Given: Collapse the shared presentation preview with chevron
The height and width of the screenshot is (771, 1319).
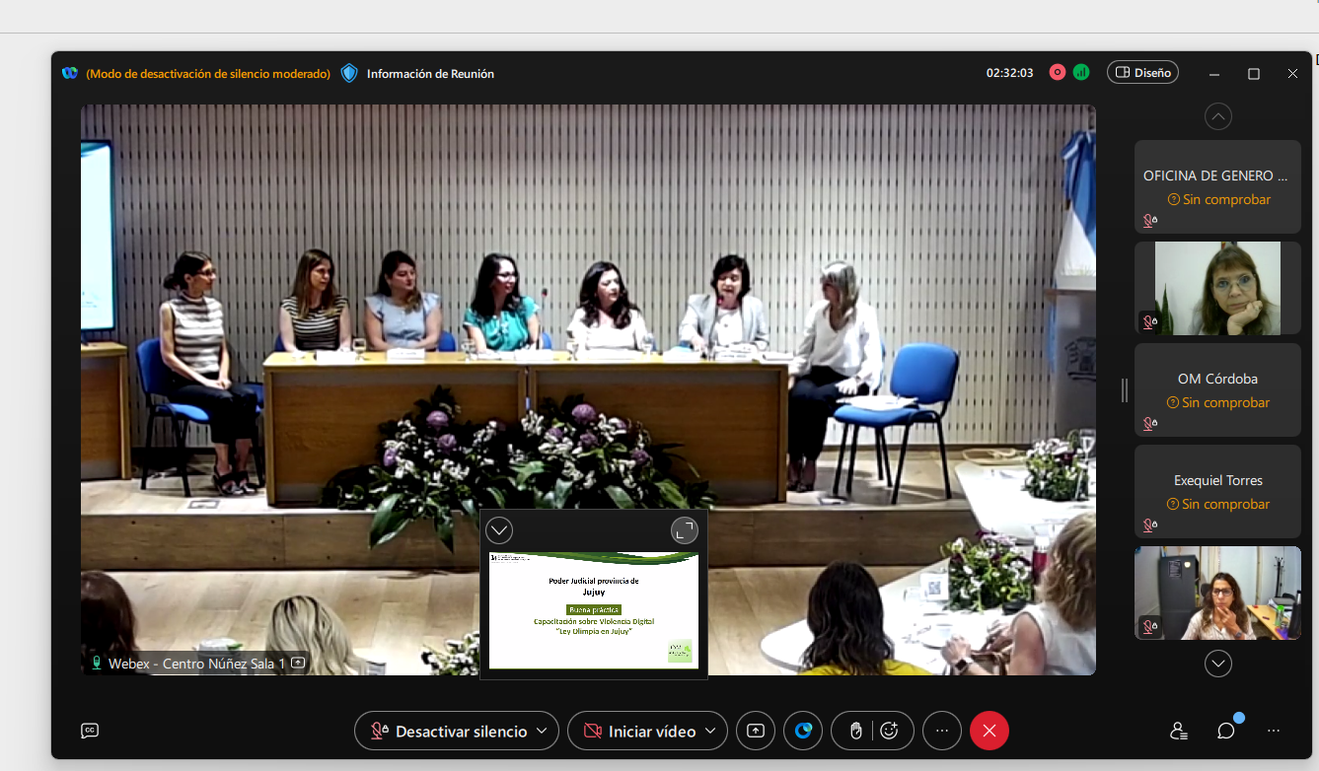Looking at the screenshot, I should [499, 530].
